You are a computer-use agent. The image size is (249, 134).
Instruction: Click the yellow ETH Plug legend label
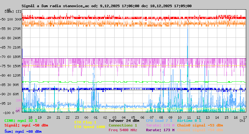point(85,122)
